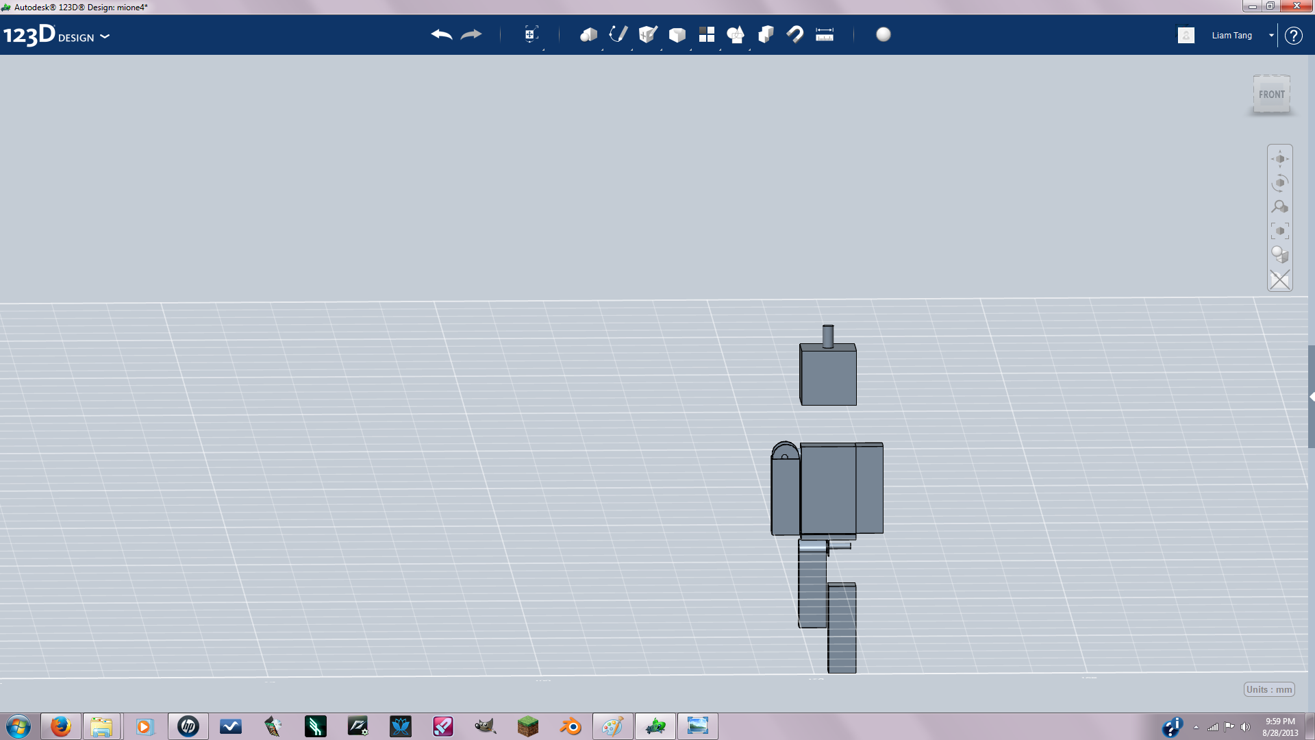Image resolution: width=1315 pixels, height=740 pixels.
Task: Select the Pan navigation tool
Action: [x=1280, y=159]
